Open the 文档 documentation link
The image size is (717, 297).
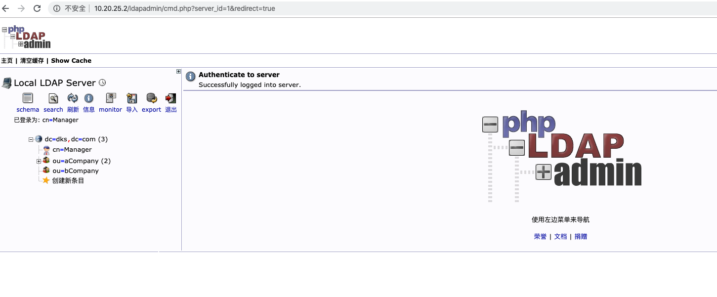pyautogui.click(x=560, y=237)
